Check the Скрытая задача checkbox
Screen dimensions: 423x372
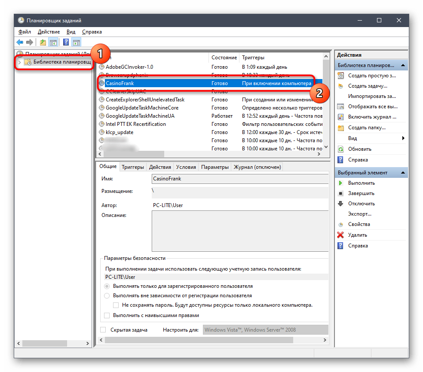pos(103,329)
